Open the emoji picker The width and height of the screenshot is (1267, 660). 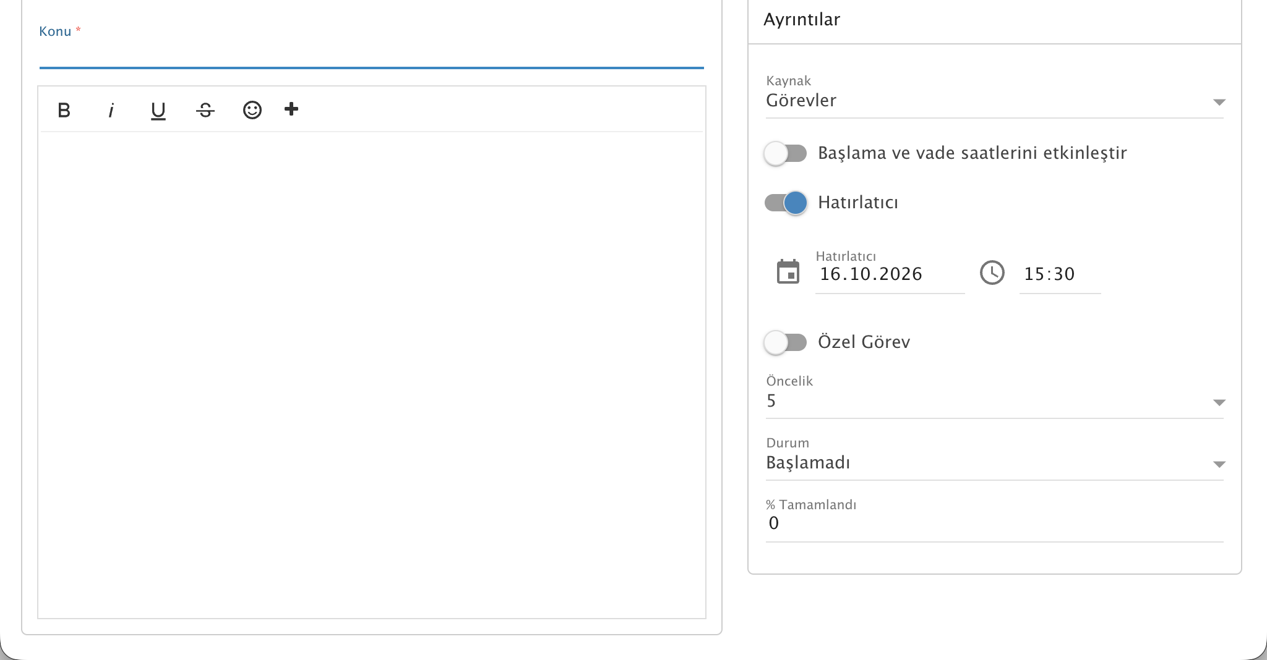click(x=252, y=110)
